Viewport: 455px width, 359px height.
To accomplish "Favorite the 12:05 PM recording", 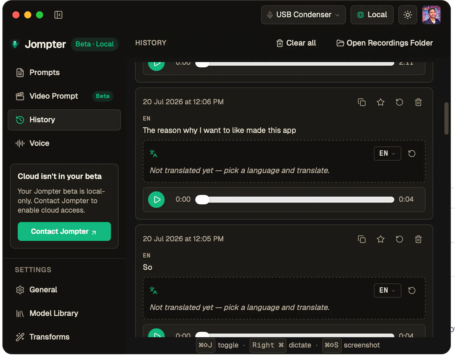I will click(380, 239).
